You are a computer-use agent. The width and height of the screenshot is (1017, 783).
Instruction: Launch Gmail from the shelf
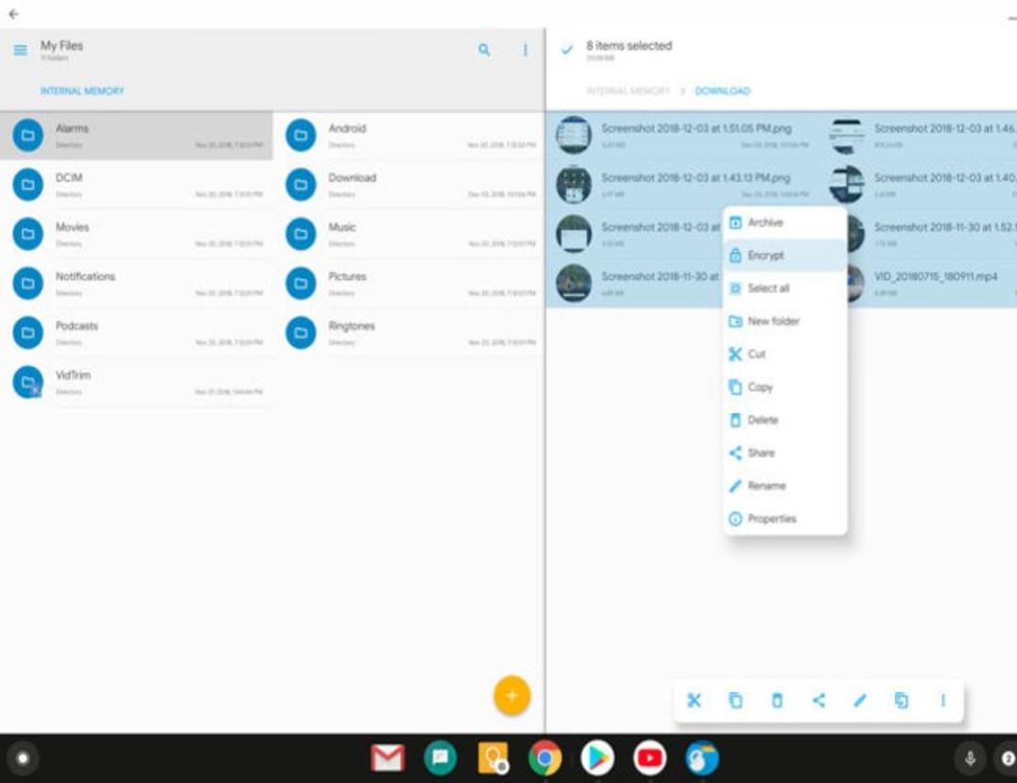click(387, 758)
